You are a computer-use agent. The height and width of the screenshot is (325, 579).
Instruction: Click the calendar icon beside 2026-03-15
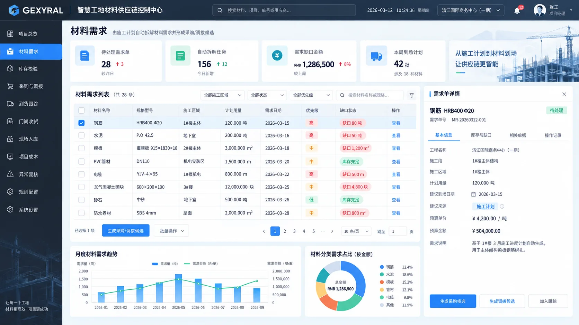point(473,194)
